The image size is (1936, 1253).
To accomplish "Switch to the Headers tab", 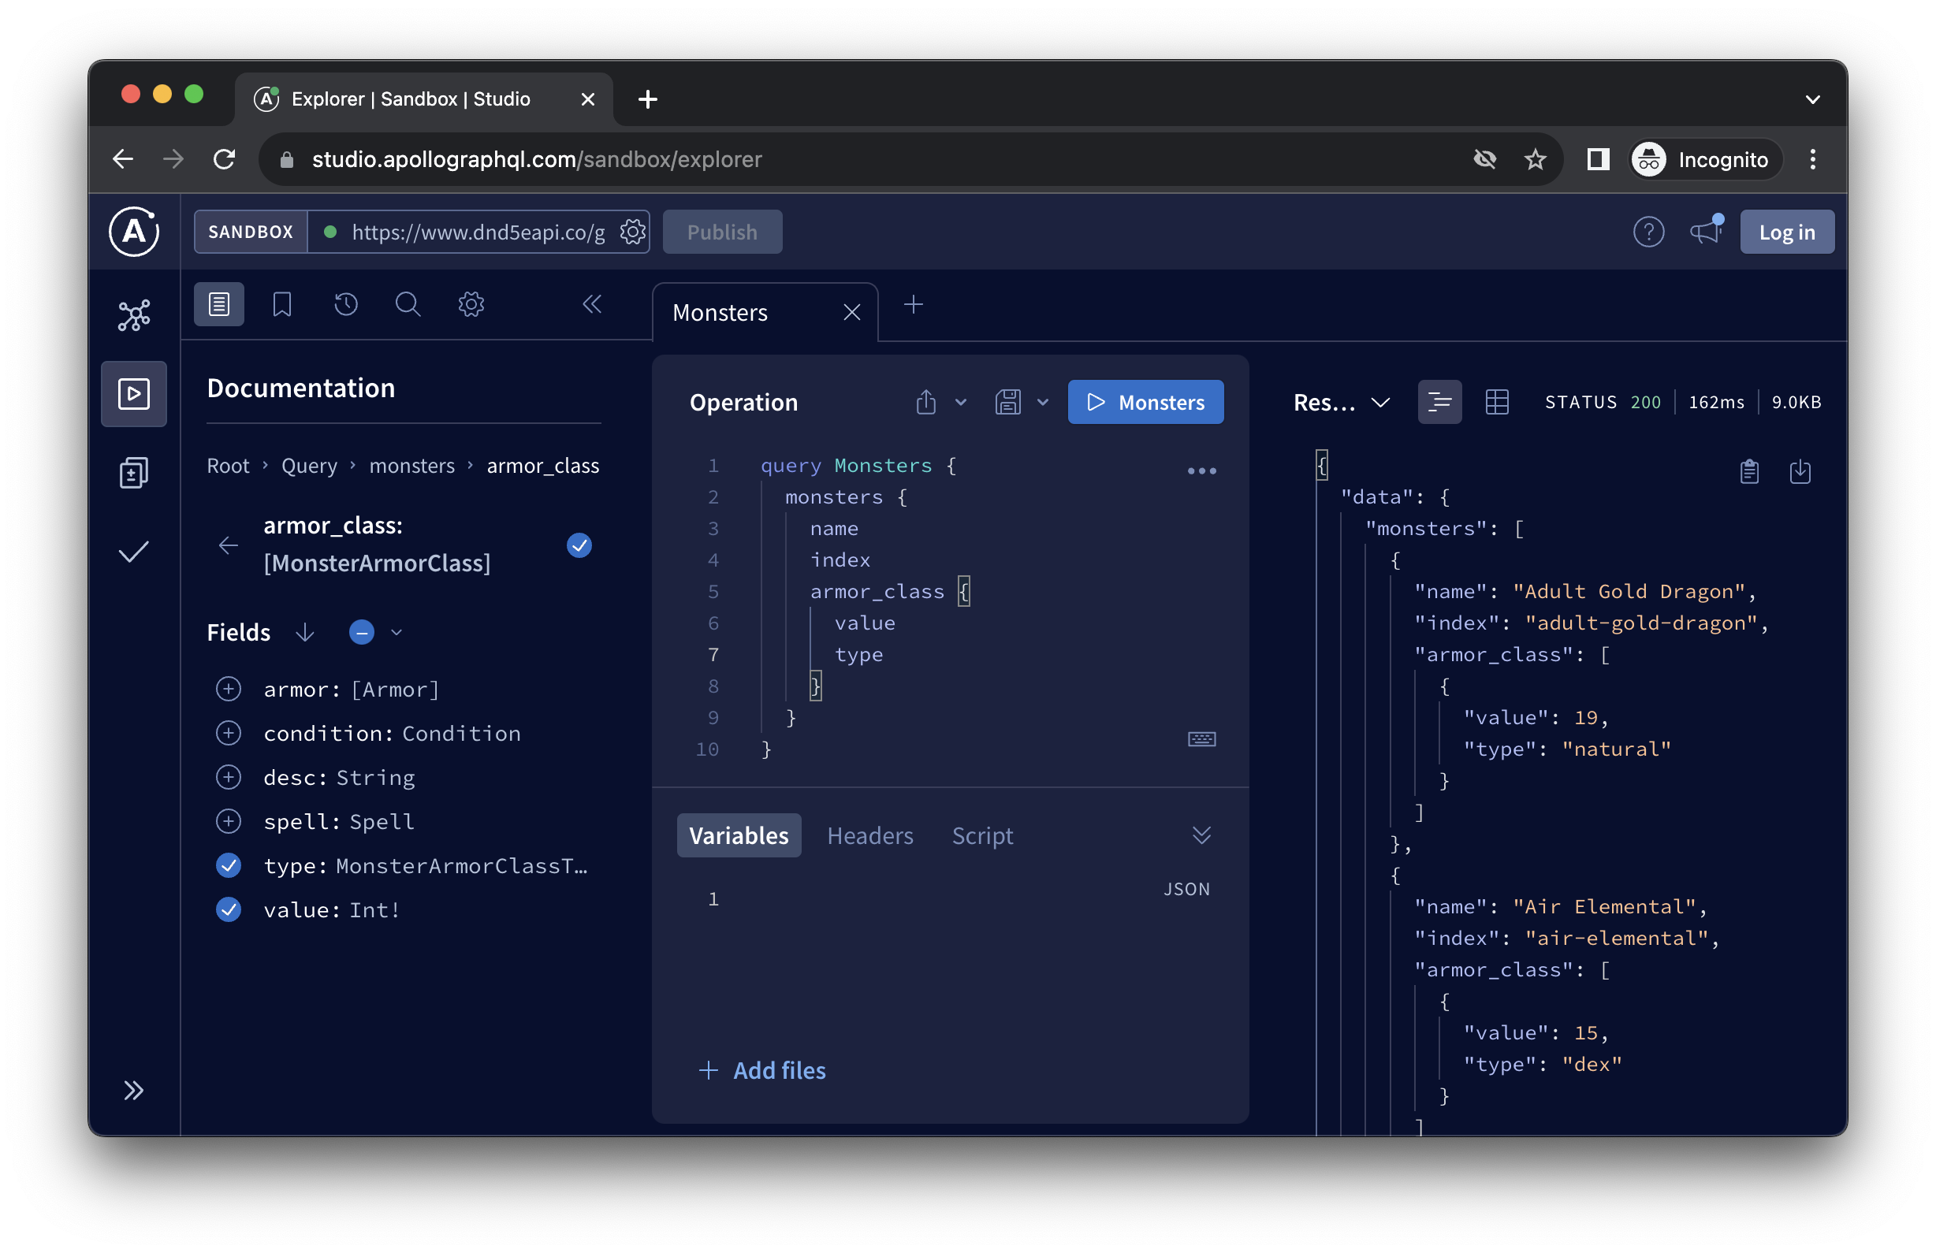I will [869, 836].
